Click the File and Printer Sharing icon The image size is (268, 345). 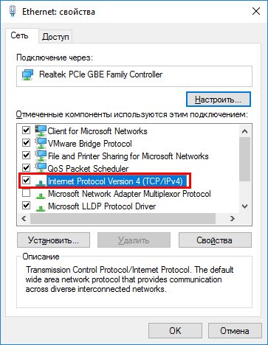41,156
